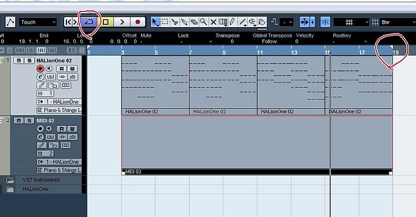The image size is (416, 217).
Task: Solo the MIDI 02 track with s
Action: pos(29,121)
